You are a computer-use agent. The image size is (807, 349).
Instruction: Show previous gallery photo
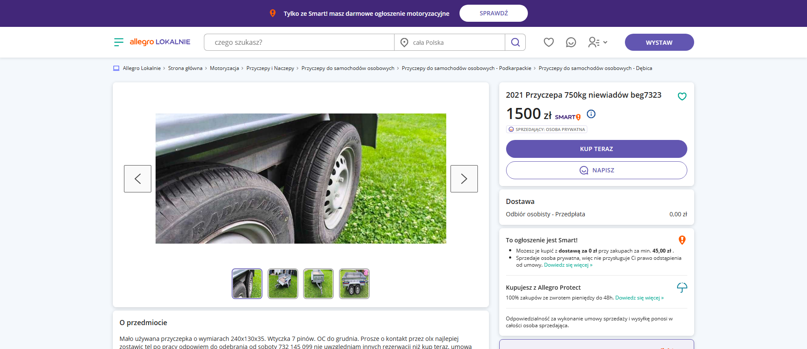tap(138, 179)
